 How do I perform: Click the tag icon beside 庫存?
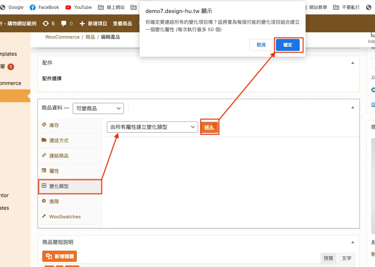(44, 124)
